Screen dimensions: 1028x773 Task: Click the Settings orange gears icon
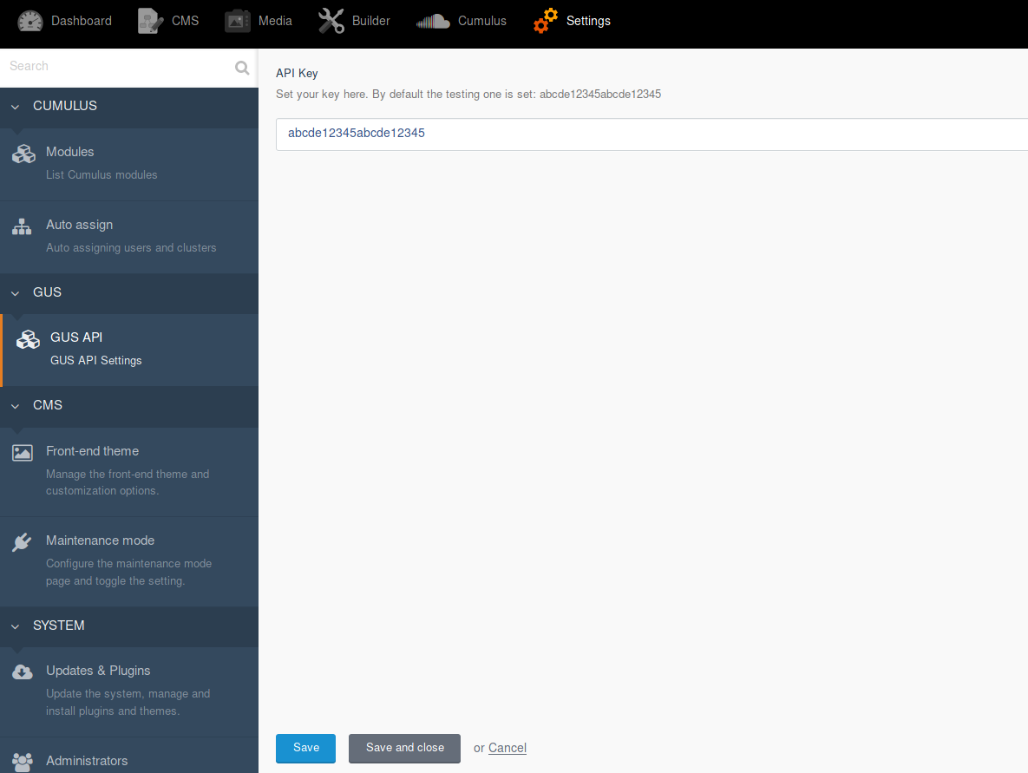tap(546, 21)
